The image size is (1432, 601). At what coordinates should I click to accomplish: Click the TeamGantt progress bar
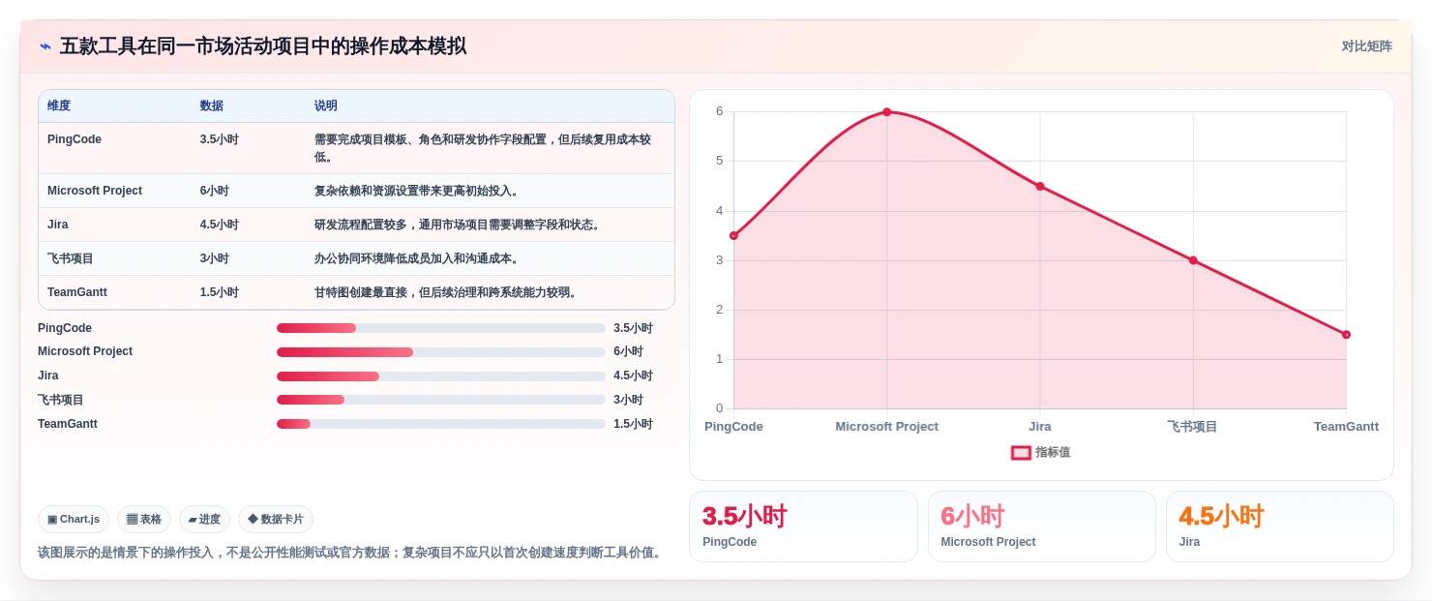click(441, 424)
